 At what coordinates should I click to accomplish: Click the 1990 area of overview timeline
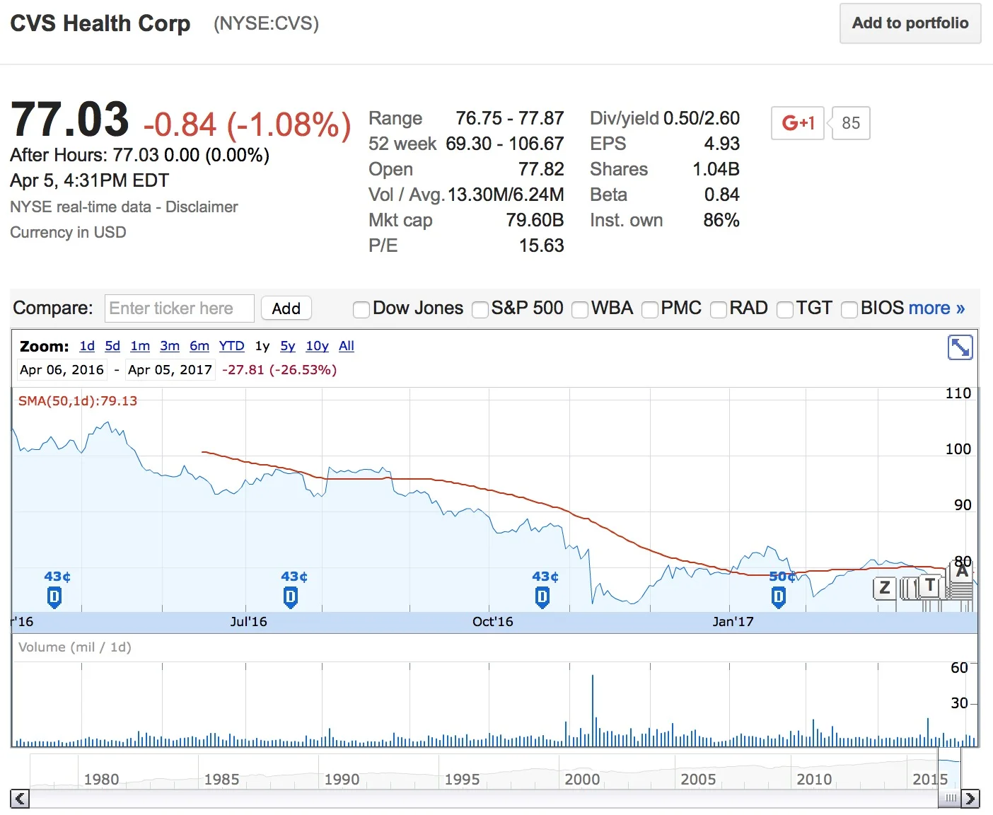[342, 779]
